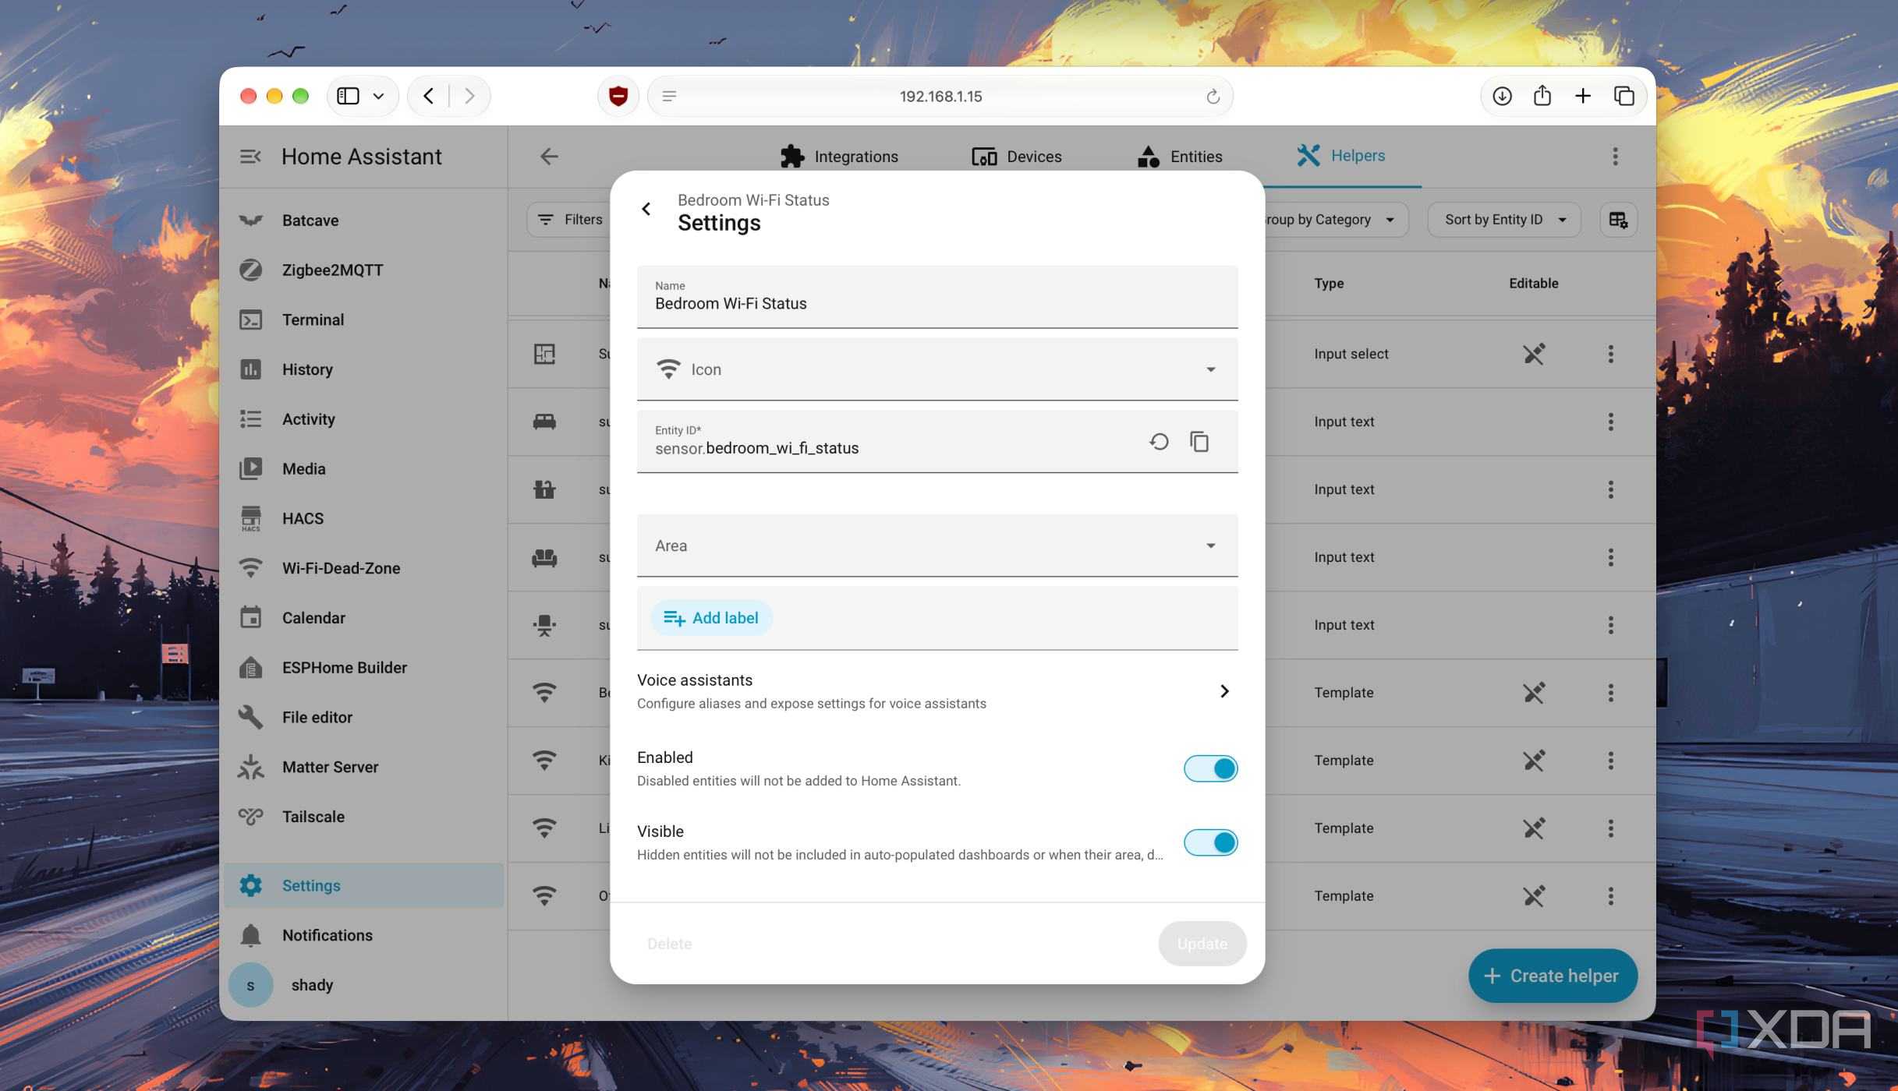This screenshot has width=1898, height=1091.
Task: Reset the Entity ID to default
Action: (1159, 442)
